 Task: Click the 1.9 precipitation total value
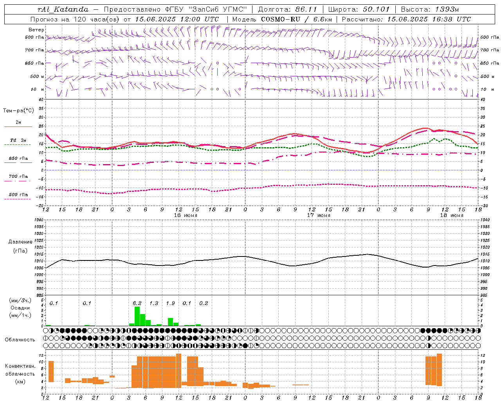[170, 303]
